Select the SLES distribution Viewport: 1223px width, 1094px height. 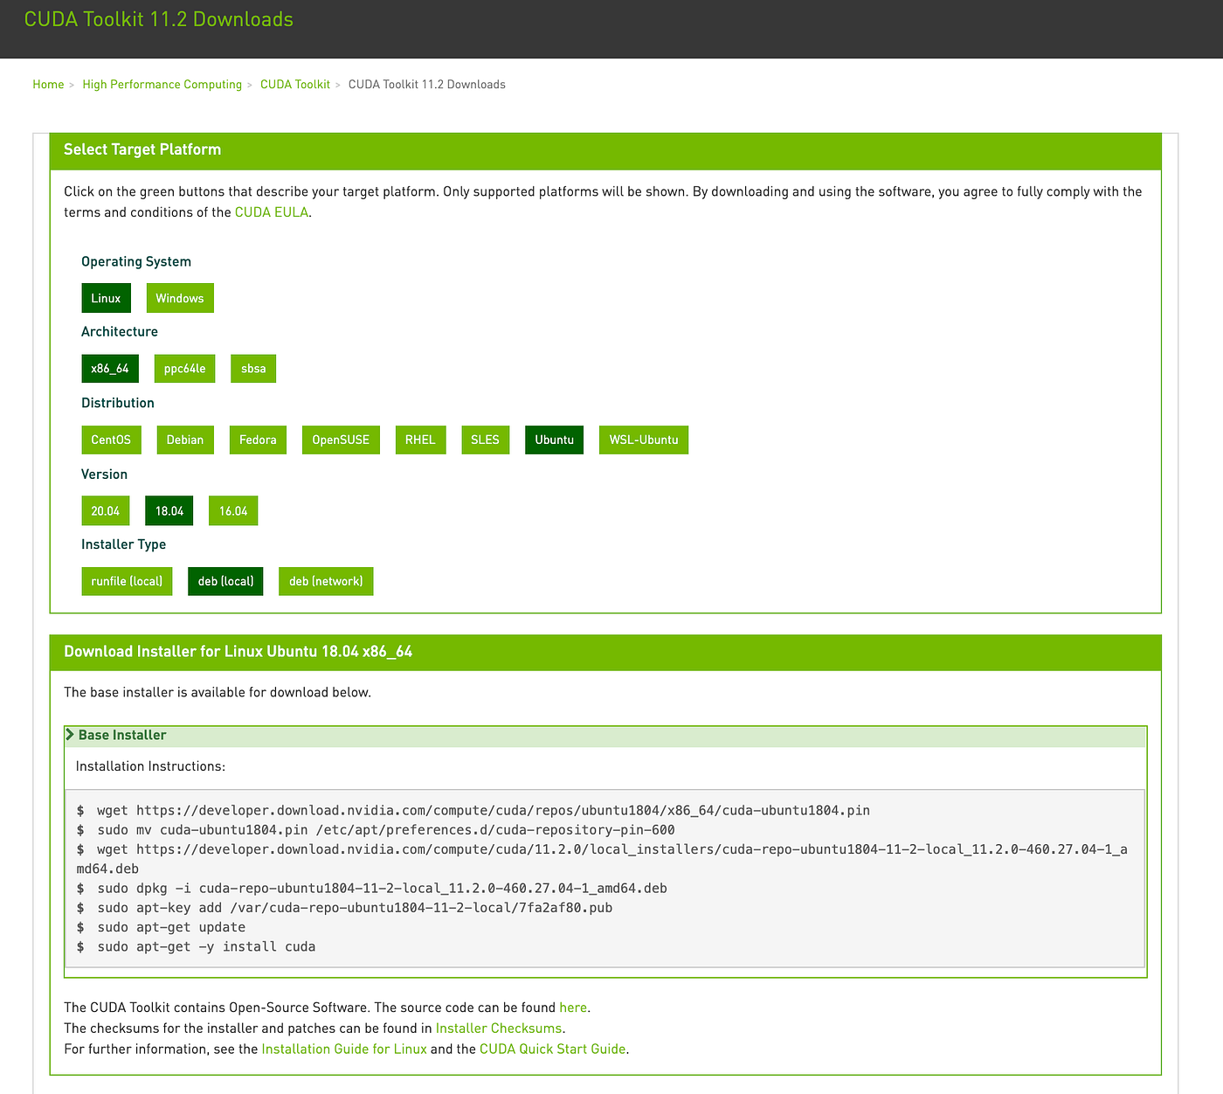485,440
